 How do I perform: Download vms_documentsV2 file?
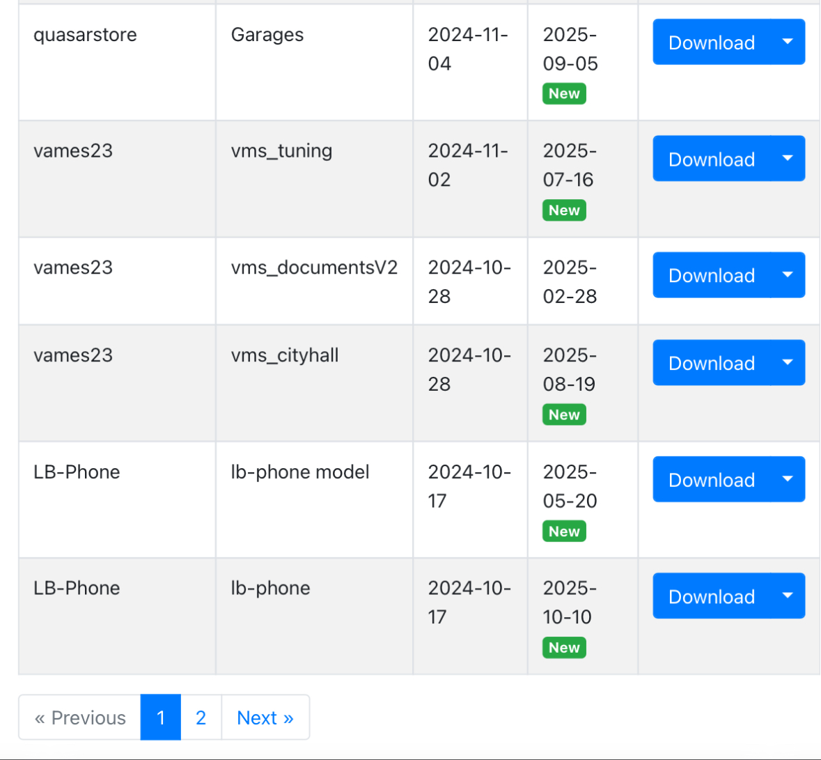pos(712,275)
